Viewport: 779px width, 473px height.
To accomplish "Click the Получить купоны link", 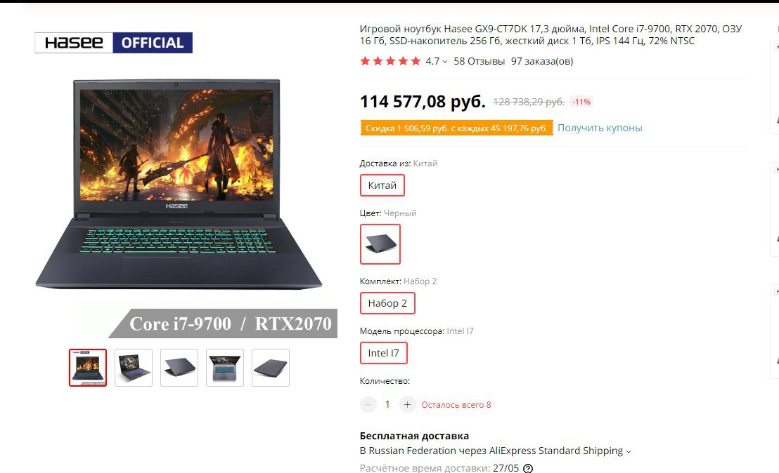I will pos(600,128).
